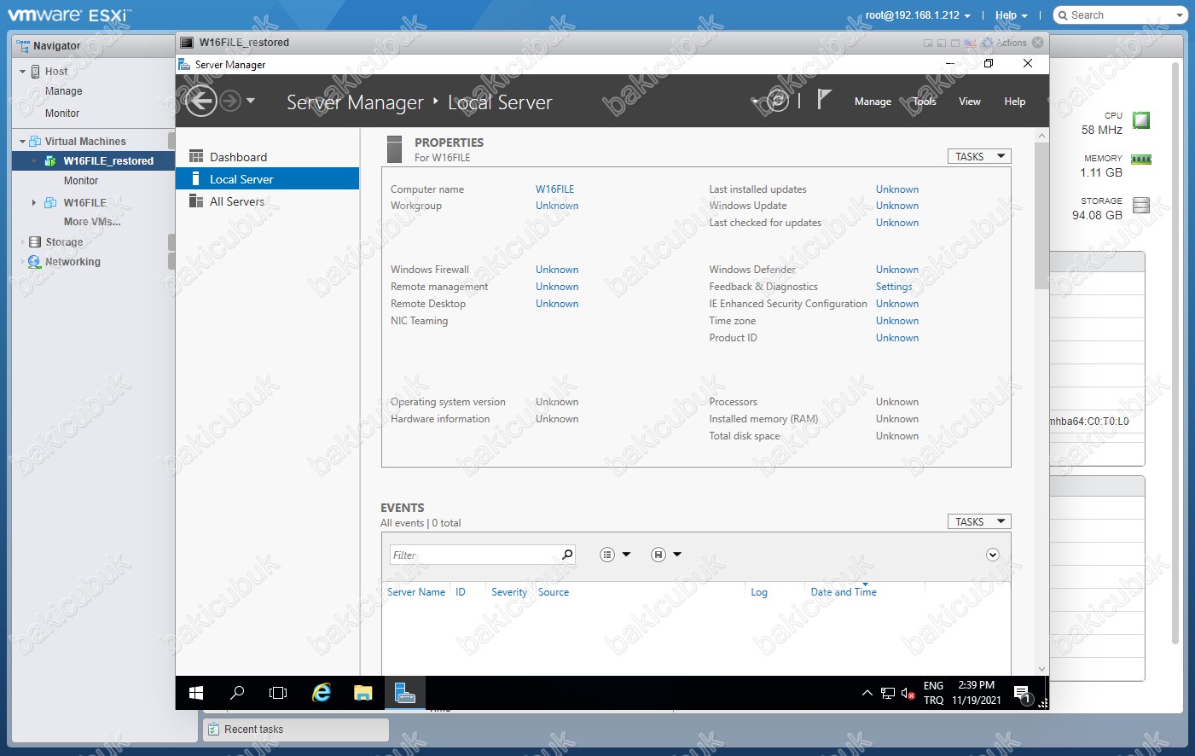This screenshot has width=1195, height=756.
Task: Click the Server Manager taskbar icon
Action: pyautogui.click(x=405, y=693)
